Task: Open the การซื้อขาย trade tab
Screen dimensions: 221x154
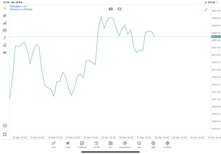Action: coord(82,145)
